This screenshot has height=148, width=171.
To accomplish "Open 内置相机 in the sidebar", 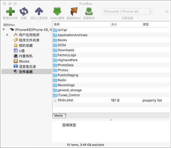I will click(x=26, y=56).
